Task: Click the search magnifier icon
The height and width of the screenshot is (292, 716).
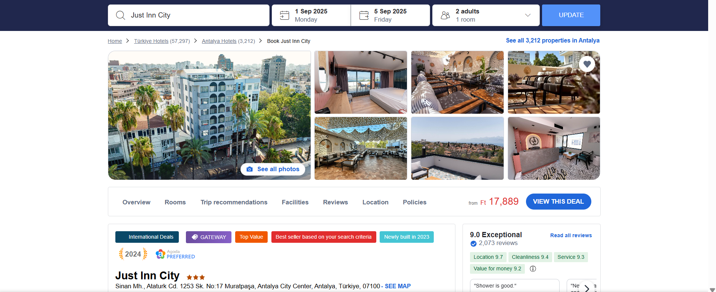Action: [x=120, y=15]
